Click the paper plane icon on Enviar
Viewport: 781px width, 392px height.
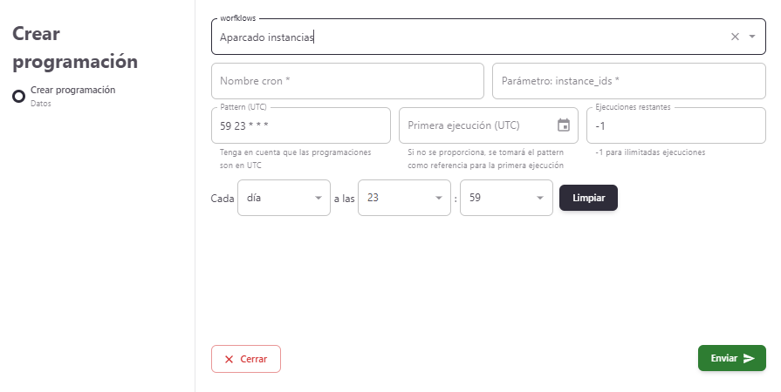pos(749,358)
